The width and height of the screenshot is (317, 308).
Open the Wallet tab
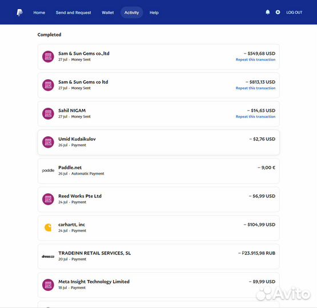[108, 13]
